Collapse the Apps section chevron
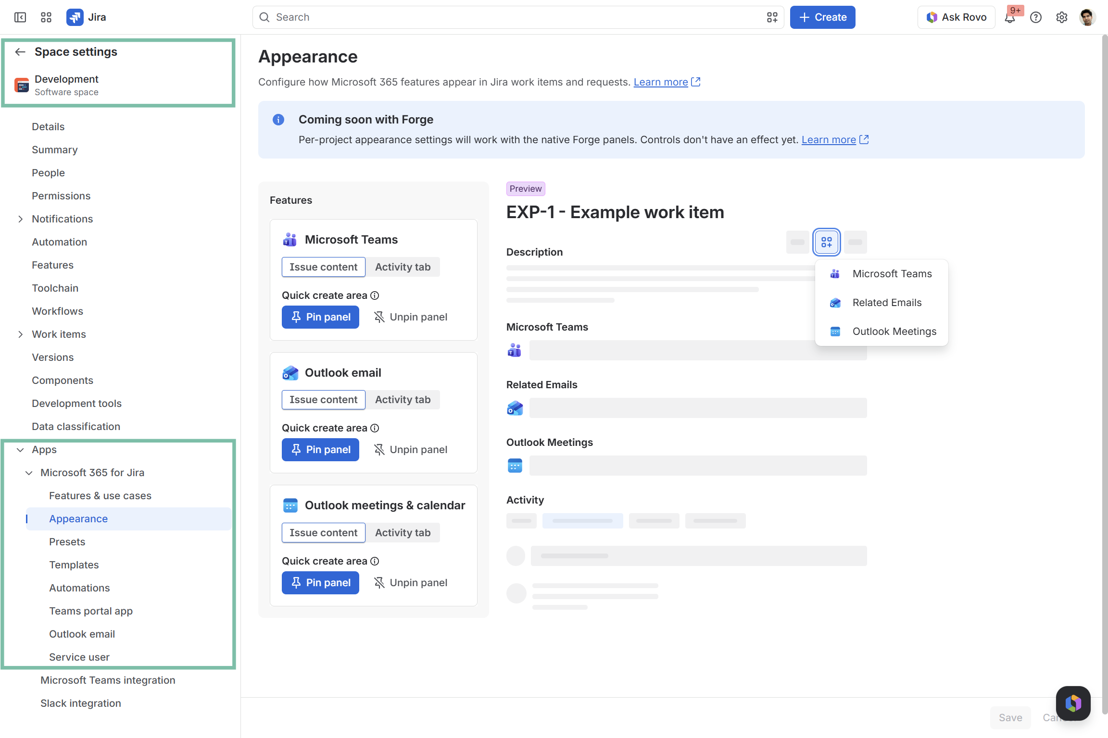Image resolution: width=1108 pixels, height=738 pixels. (x=20, y=450)
